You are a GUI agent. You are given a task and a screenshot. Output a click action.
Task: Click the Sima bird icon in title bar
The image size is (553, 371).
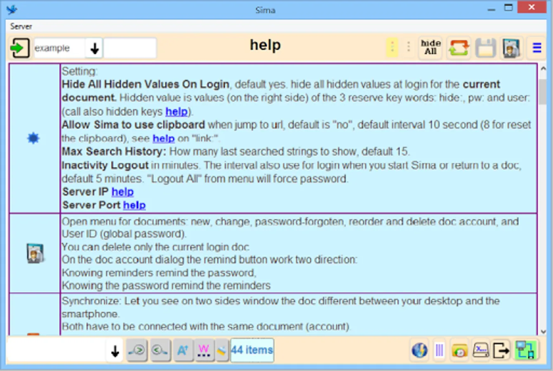coord(12,9)
